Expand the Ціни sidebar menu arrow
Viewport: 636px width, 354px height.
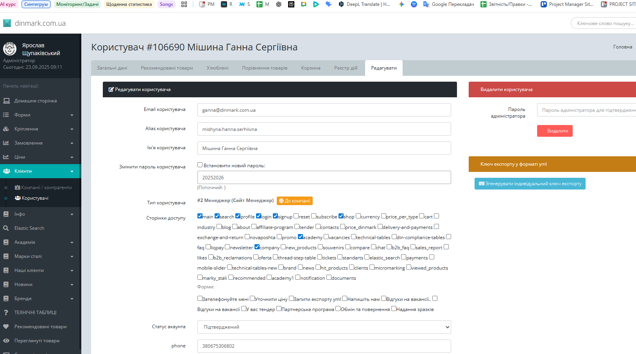[72, 157]
